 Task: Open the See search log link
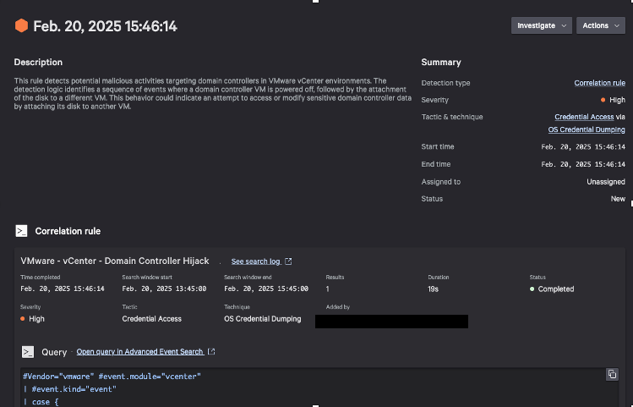tap(255, 261)
